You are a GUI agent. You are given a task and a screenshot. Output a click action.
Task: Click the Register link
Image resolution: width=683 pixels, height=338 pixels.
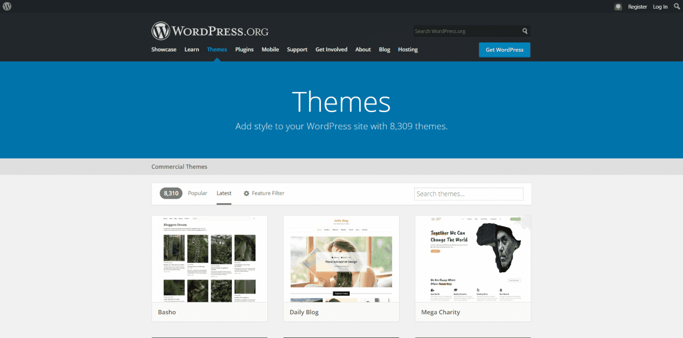[x=637, y=7]
